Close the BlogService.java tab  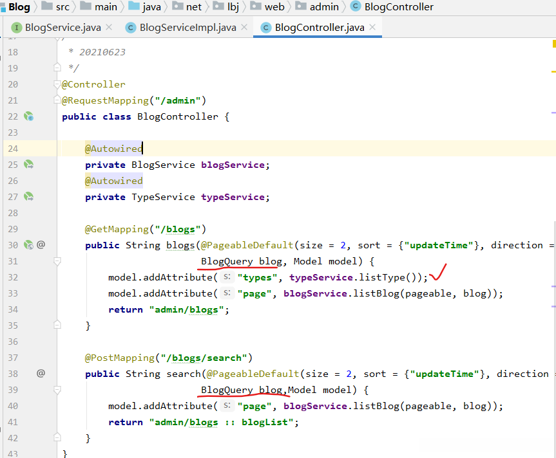click(109, 27)
